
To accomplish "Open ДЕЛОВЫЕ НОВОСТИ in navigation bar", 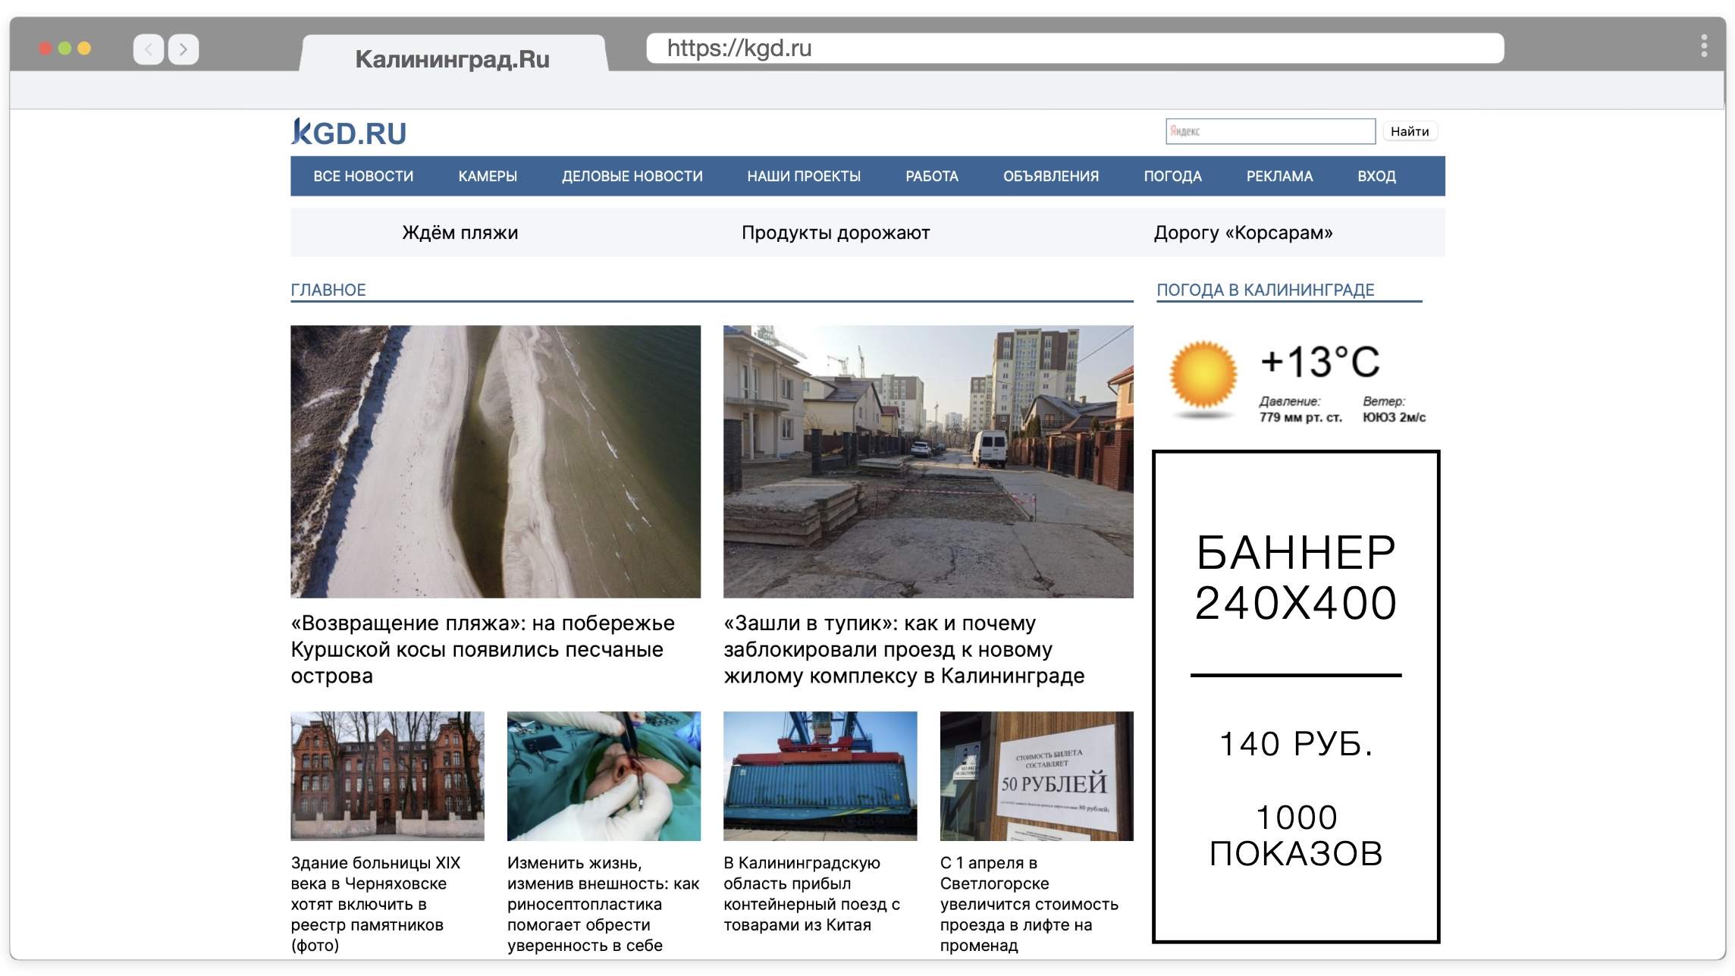I will [632, 176].
